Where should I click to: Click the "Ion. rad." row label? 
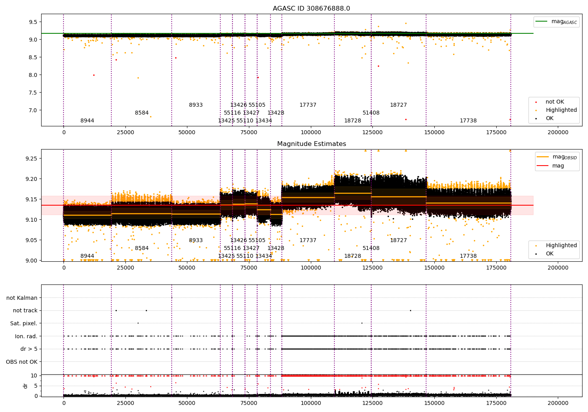(26, 336)
